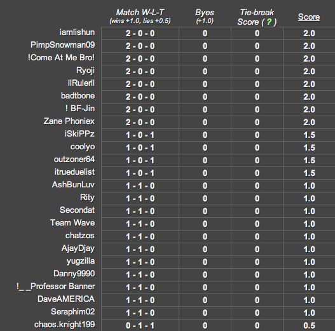
Task: Click AshBunLuv's 1 - 1 - 0 match record
Action: 140,186
